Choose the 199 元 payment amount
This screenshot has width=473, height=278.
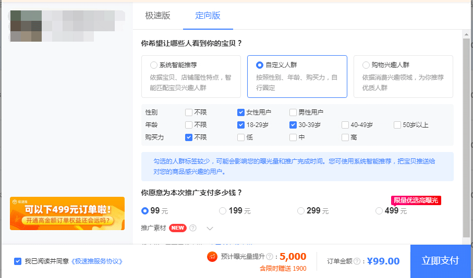[x=223, y=211]
